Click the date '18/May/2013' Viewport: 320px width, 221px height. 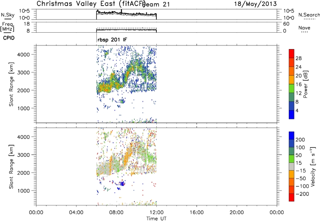255,4
